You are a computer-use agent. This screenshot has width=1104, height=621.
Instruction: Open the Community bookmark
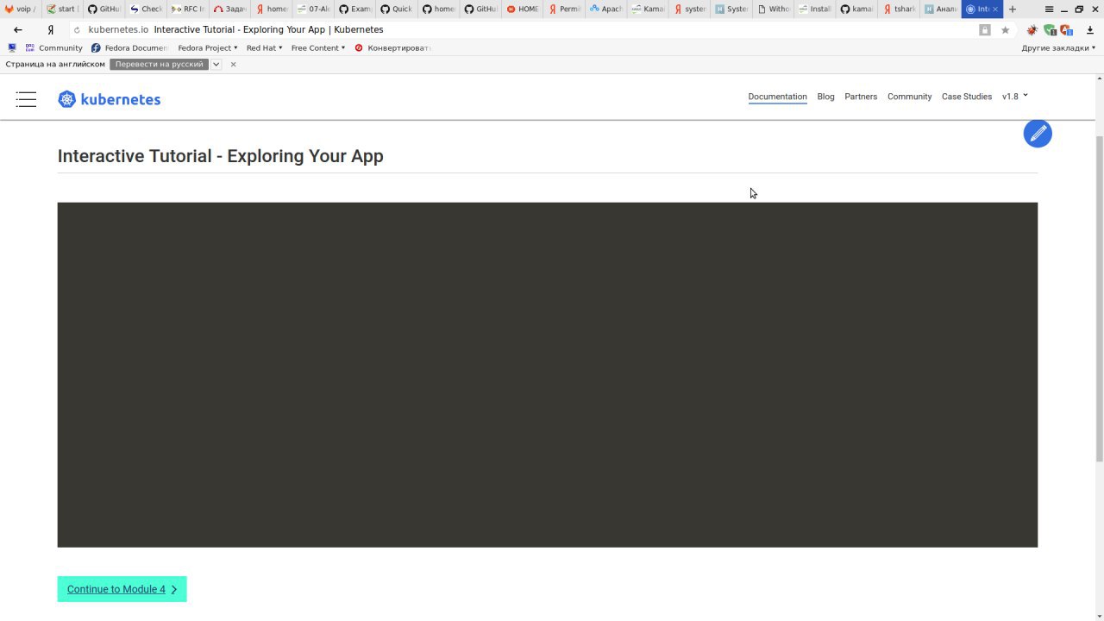(x=53, y=47)
